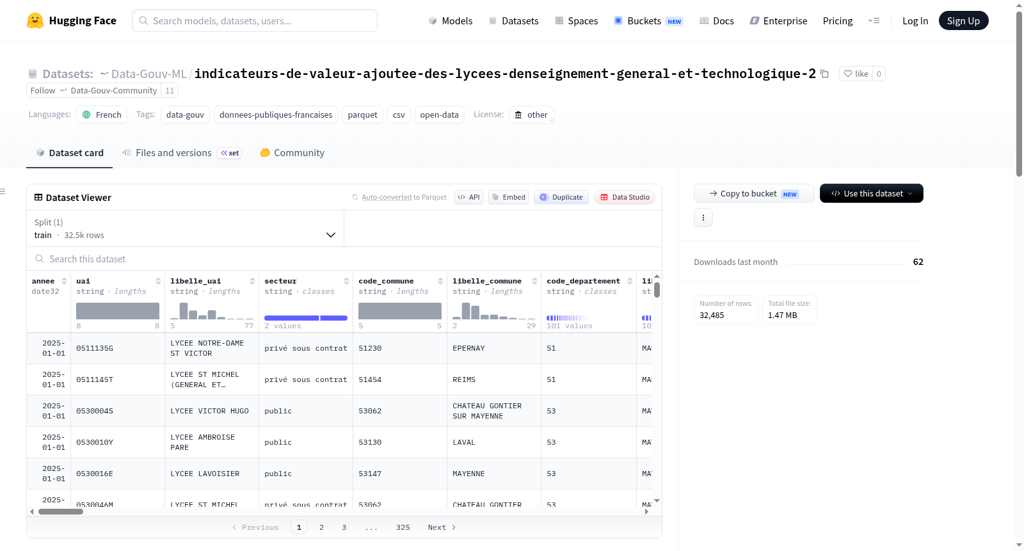
Task: Open the Spaces nav item
Action: 576,20
